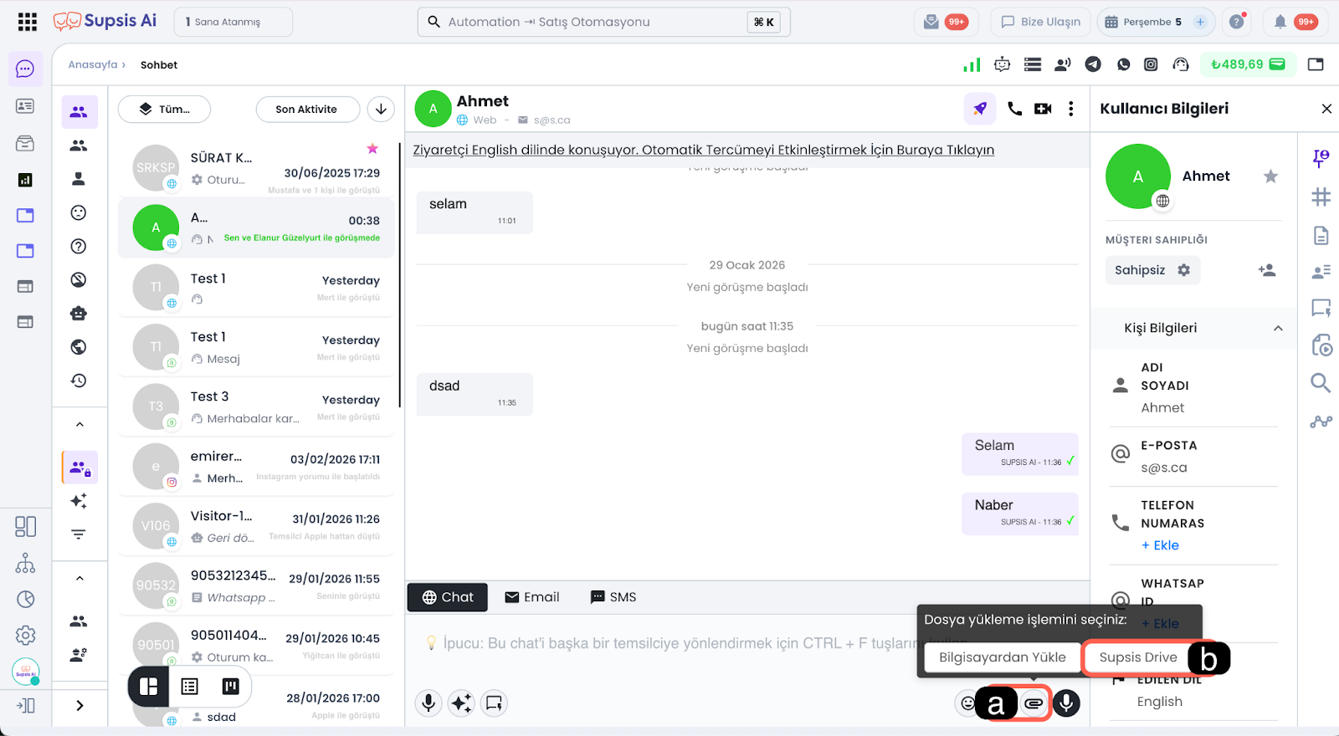This screenshot has height=736, width=1339.
Task: Switch to list view layout
Action: point(190,687)
